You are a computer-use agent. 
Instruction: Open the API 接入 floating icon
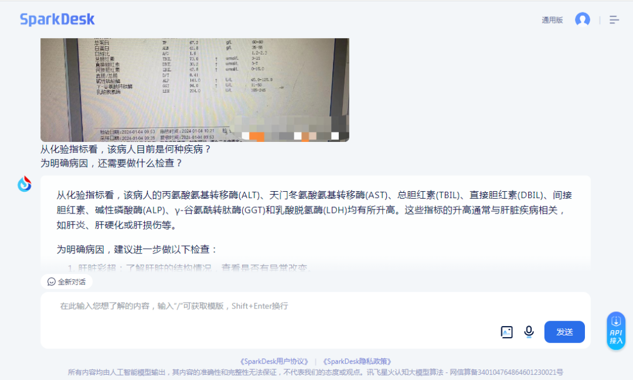(615, 331)
